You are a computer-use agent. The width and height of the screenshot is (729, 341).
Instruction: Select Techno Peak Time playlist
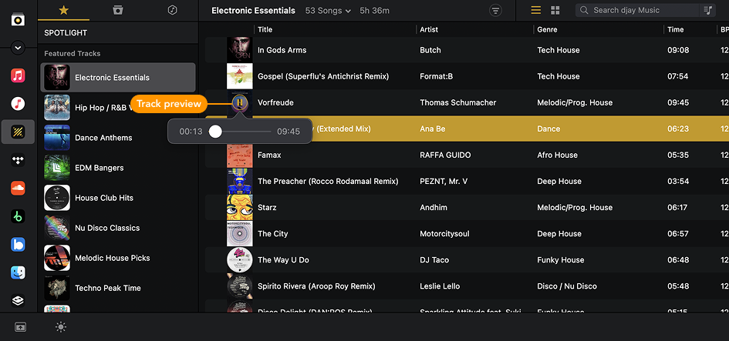[118, 288]
